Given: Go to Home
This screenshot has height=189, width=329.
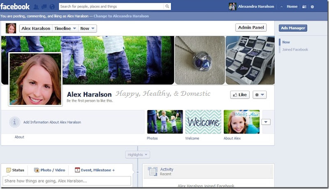Looking at the screenshot, I should coord(292,7).
